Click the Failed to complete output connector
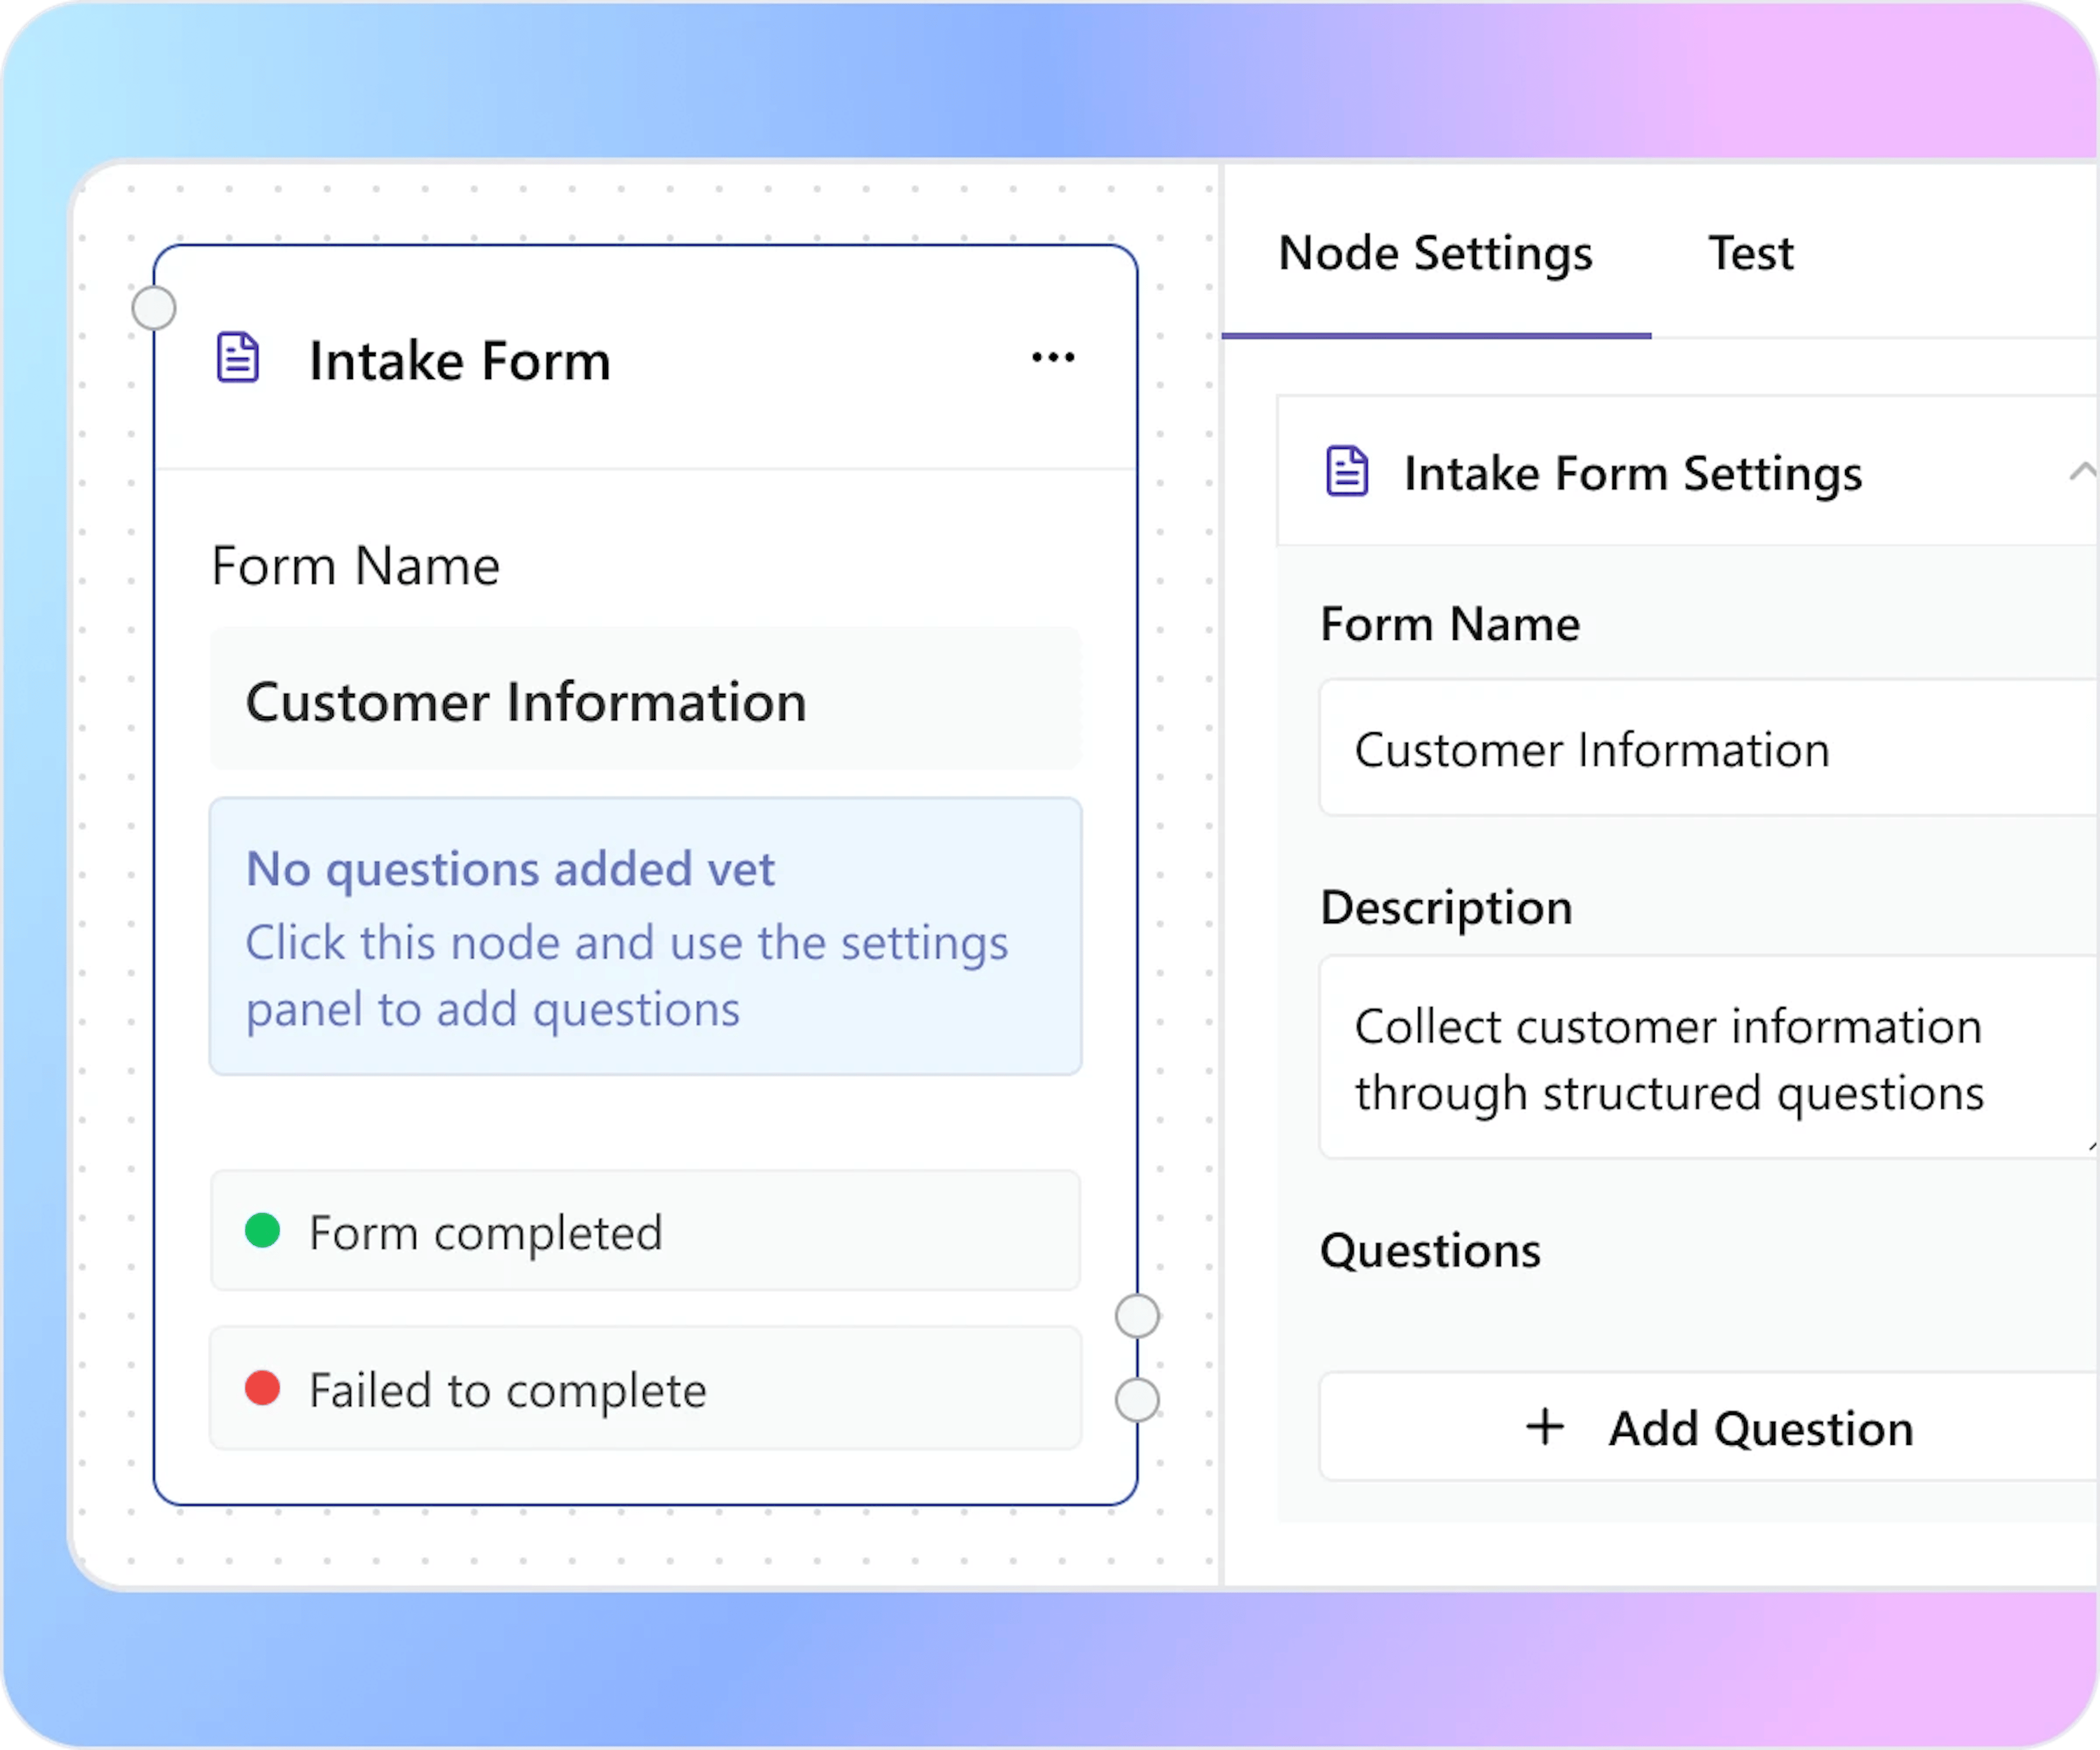The width and height of the screenshot is (2100, 1750). pyautogui.click(x=1137, y=1400)
